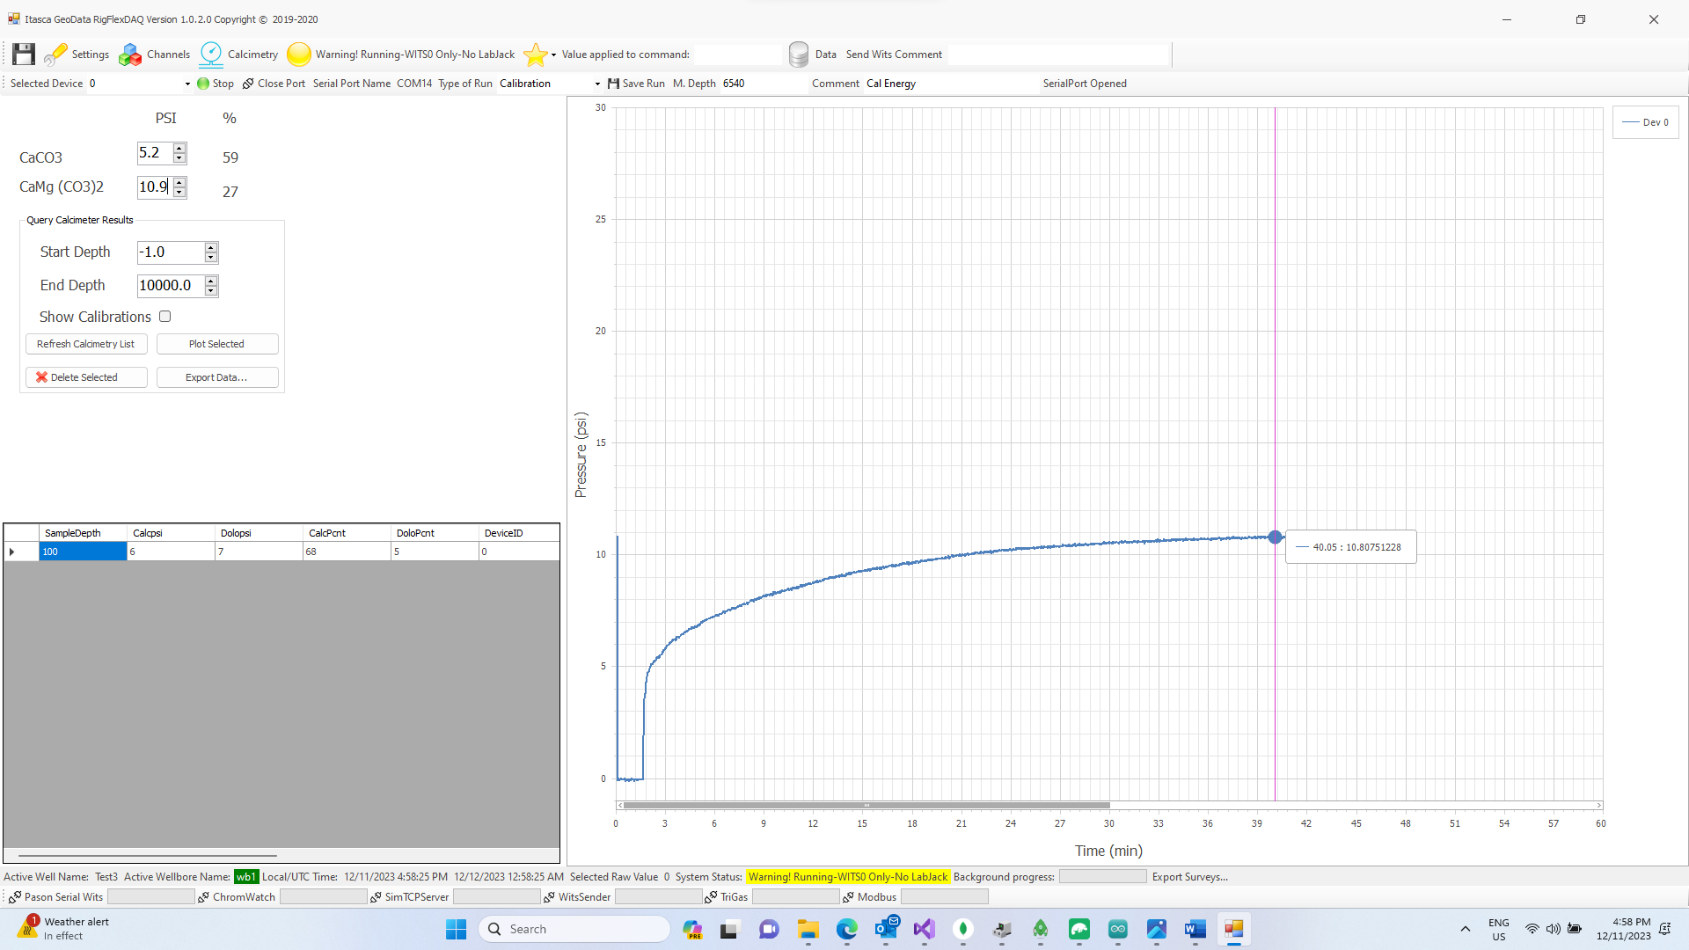Screen dimensions: 1689x950
Task: Toggle the Show Calibrations checkbox
Action: coord(165,317)
